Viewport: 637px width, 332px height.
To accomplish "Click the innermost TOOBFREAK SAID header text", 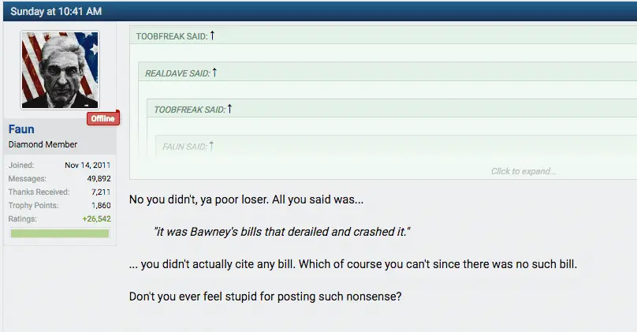I will pos(189,110).
